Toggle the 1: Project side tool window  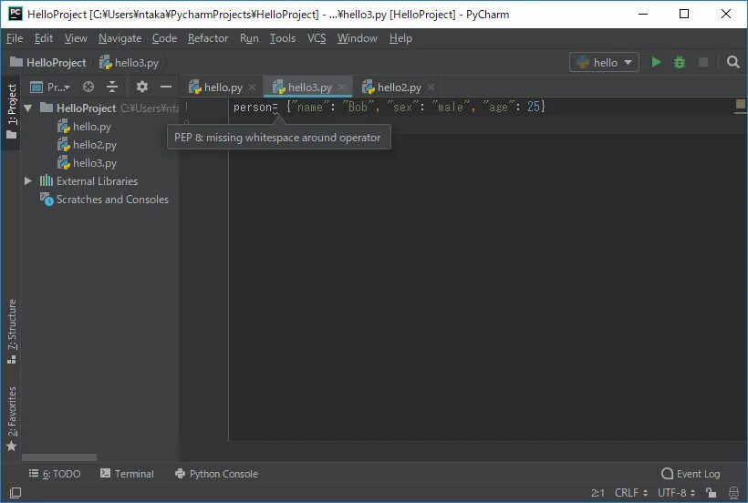click(x=12, y=111)
